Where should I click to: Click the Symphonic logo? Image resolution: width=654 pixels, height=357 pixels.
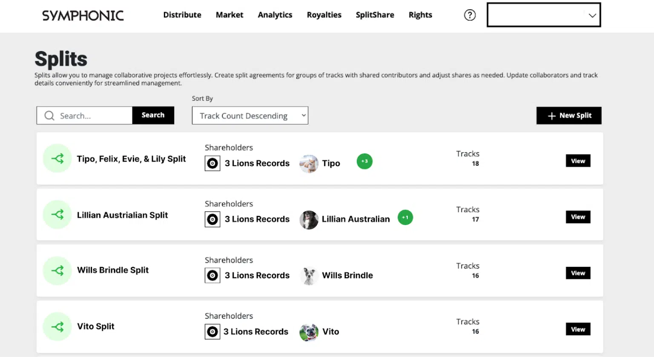pos(83,16)
